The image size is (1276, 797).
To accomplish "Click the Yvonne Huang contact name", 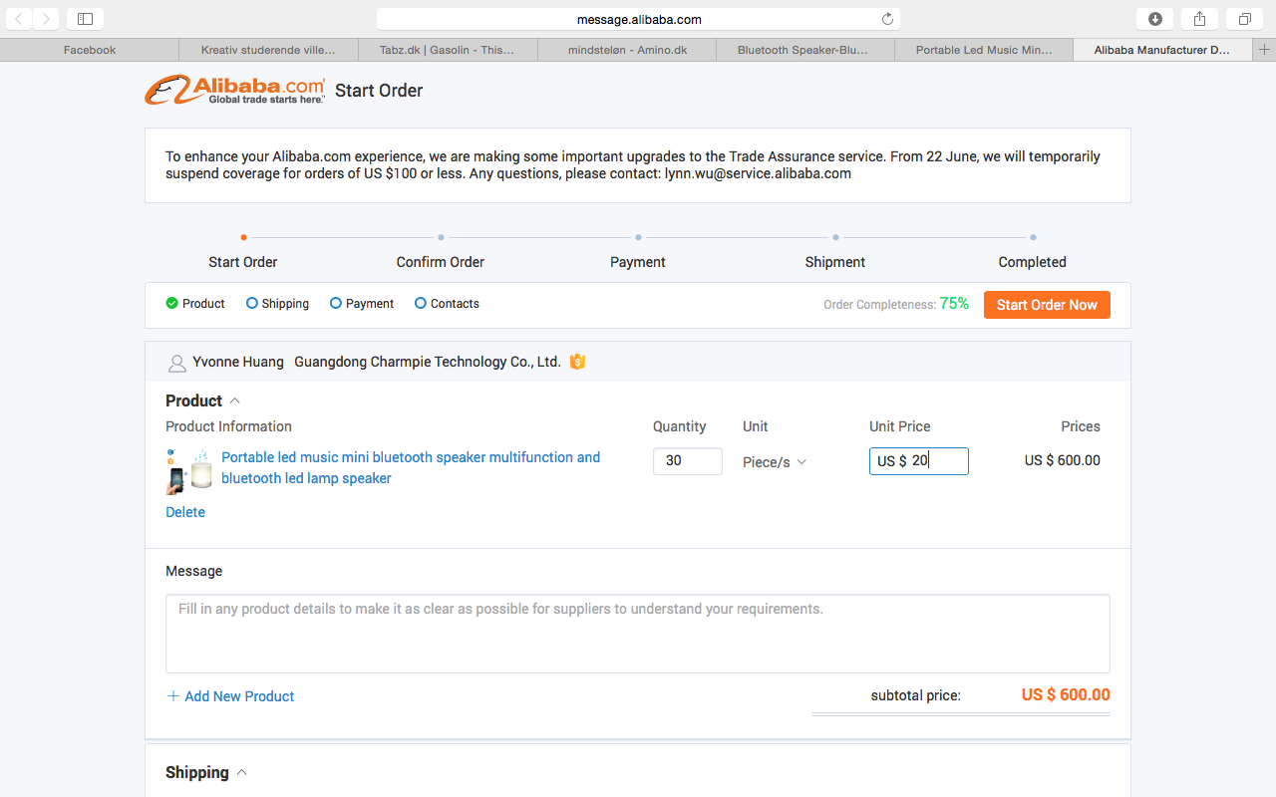I will (x=238, y=362).
